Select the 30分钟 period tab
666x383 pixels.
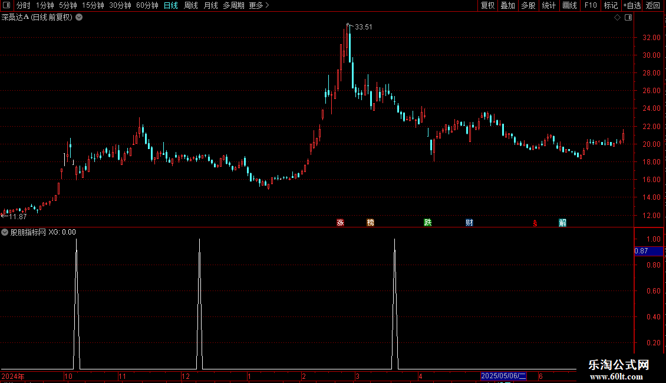pyautogui.click(x=120, y=5)
